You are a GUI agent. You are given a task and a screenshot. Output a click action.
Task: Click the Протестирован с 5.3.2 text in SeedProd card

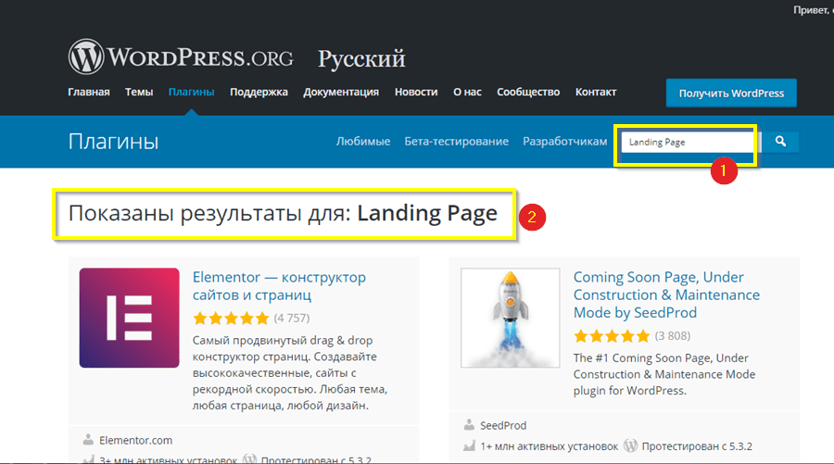click(x=697, y=445)
